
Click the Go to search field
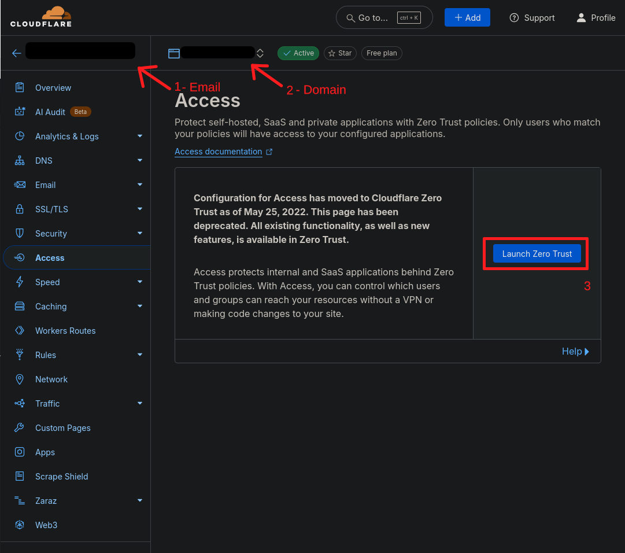(x=384, y=17)
